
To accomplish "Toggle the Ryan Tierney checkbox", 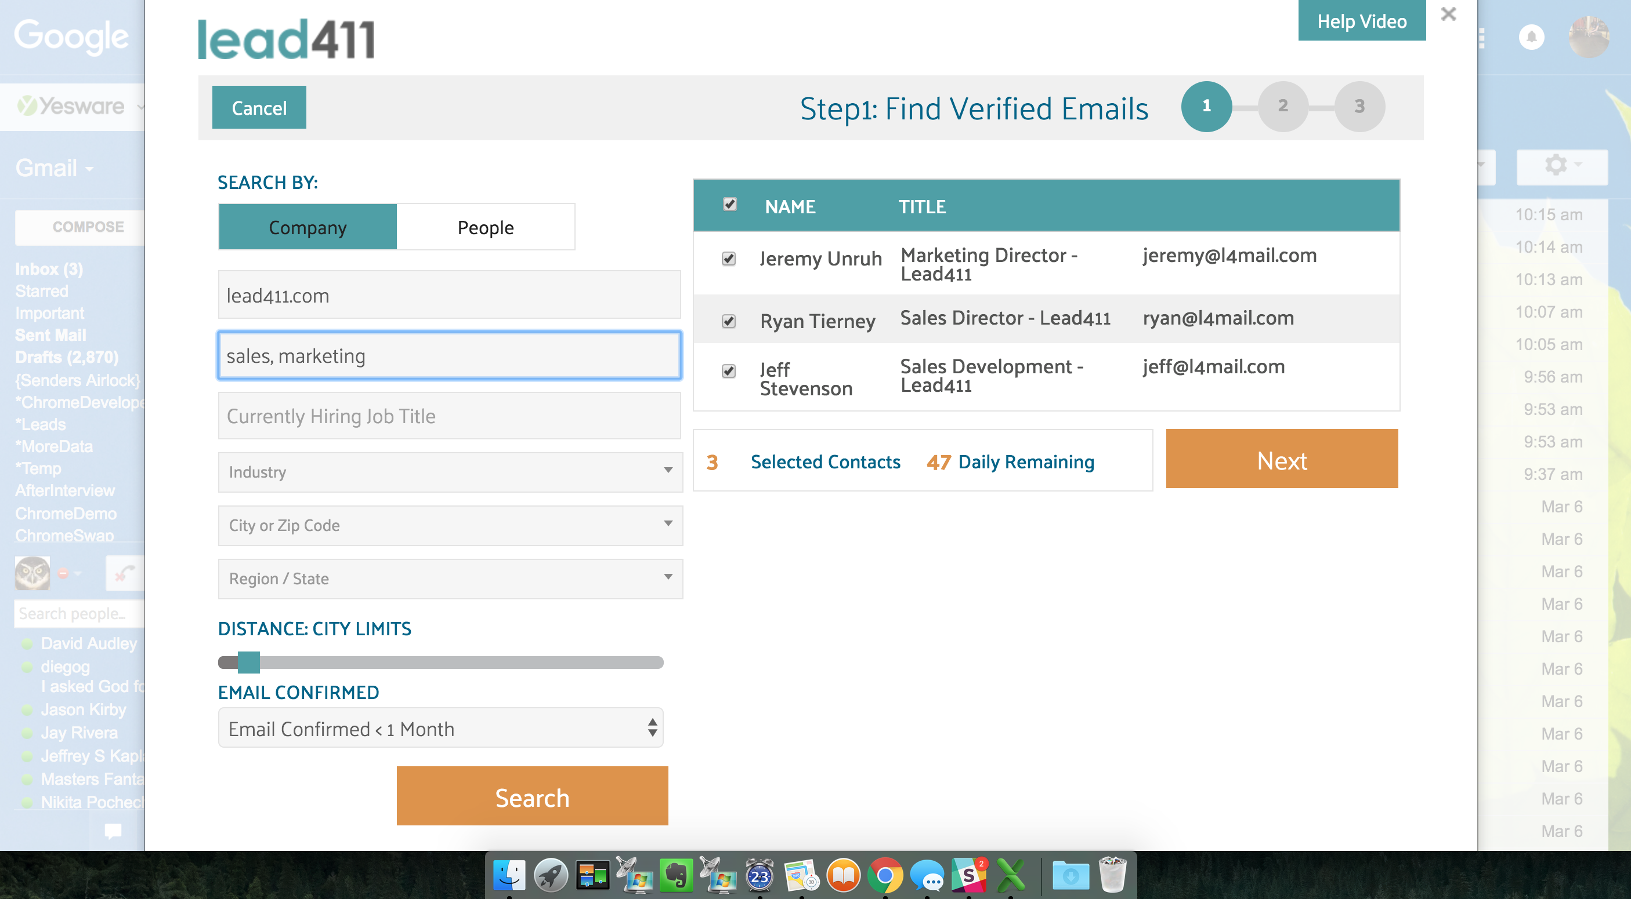I will pyautogui.click(x=729, y=321).
